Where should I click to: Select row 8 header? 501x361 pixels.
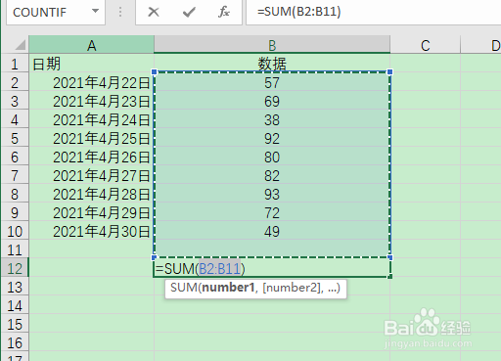[x=15, y=194]
